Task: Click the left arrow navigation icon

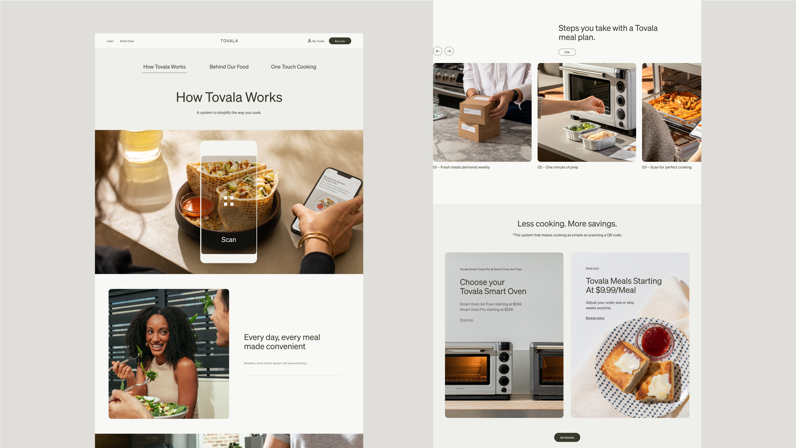Action: [437, 50]
